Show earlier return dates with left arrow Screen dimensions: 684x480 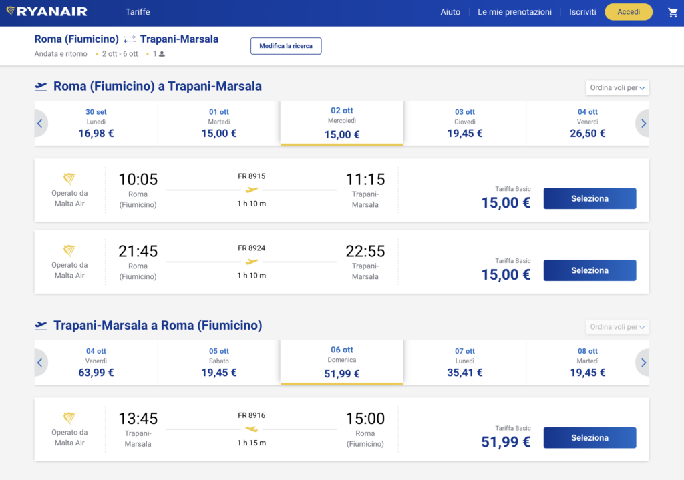click(41, 363)
